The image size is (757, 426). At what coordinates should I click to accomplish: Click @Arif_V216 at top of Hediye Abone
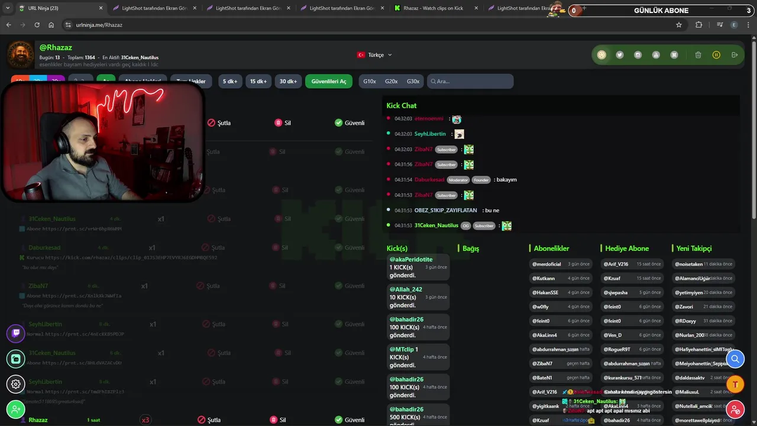(616, 264)
